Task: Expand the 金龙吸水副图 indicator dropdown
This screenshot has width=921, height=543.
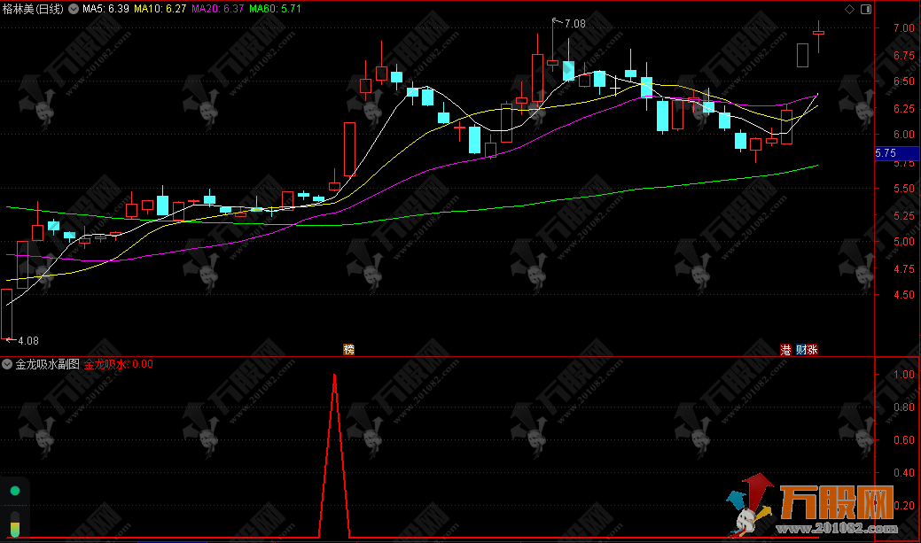Action: [x=7, y=364]
